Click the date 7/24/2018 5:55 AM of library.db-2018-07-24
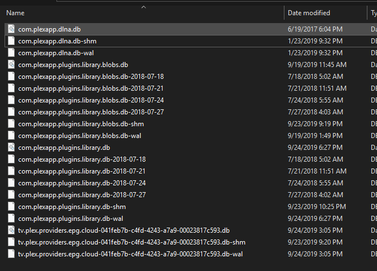The height and width of the screenshot is (271, 377). (x=315, y=183)
